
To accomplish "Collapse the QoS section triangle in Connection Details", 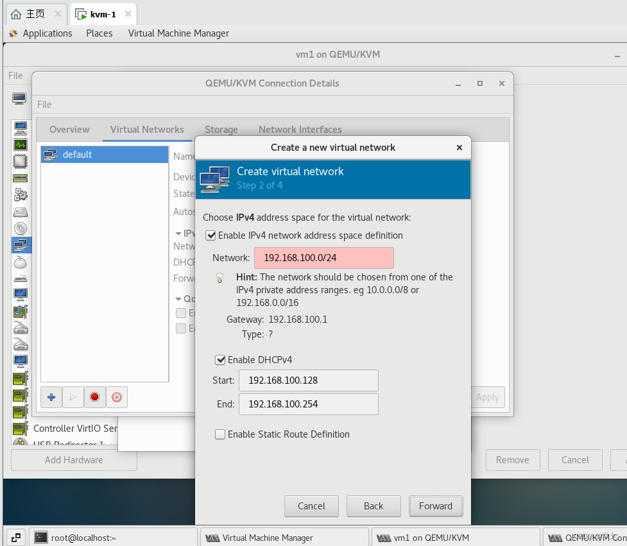I will [178, 299].
